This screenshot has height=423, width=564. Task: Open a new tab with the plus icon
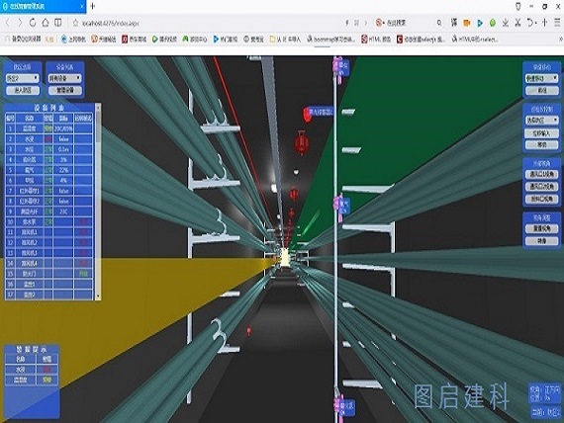tap(92, 6)
